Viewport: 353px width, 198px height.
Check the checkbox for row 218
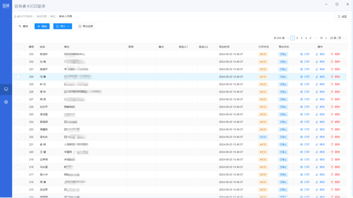(x=18, y=167)
